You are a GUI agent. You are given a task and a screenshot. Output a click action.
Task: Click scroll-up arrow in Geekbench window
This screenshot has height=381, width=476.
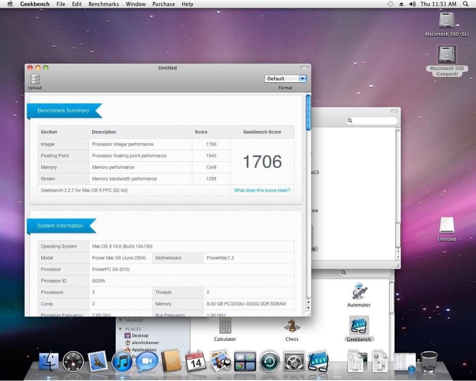(309, 302)
